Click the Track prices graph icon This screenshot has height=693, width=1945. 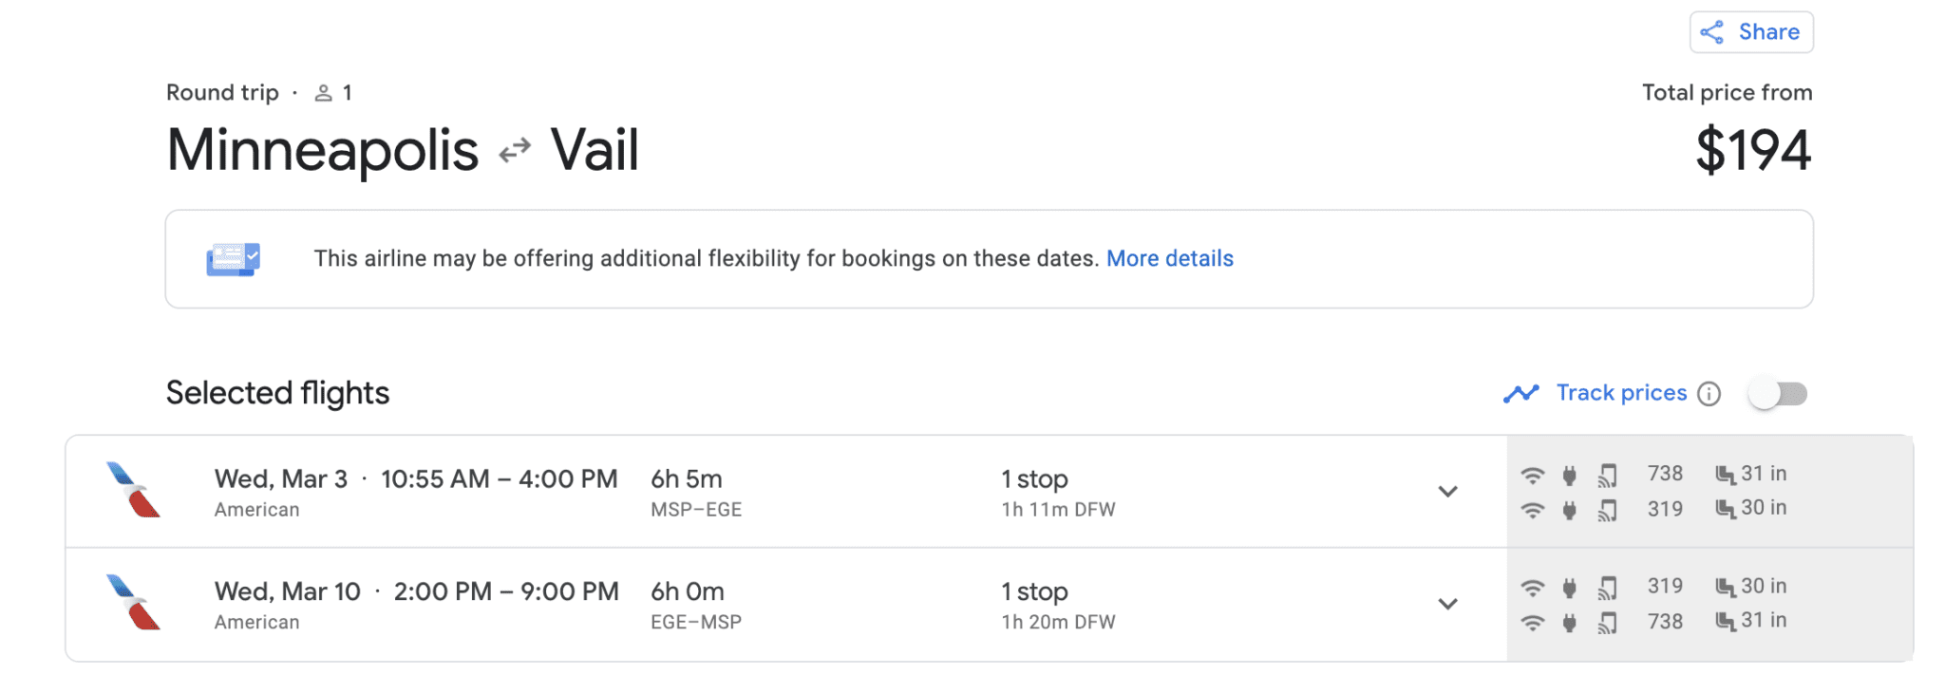tap(1521, 392)
